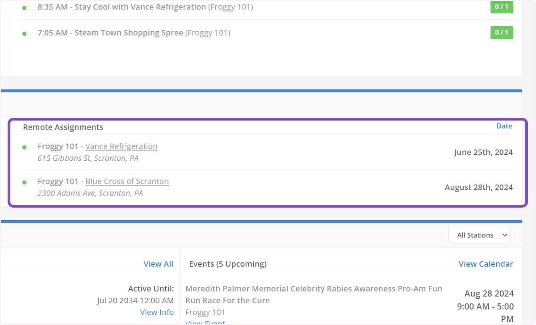Click the June 25th, 2024 assignment date

pyautogui.click(x=483, y=152)
